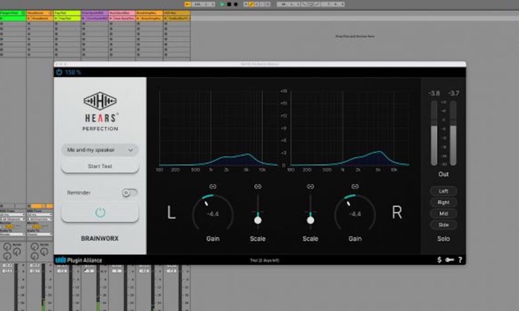The image size is (519, 311).
Task: Click the right channel Scale slider handle
Action: [x=310, y=220]
